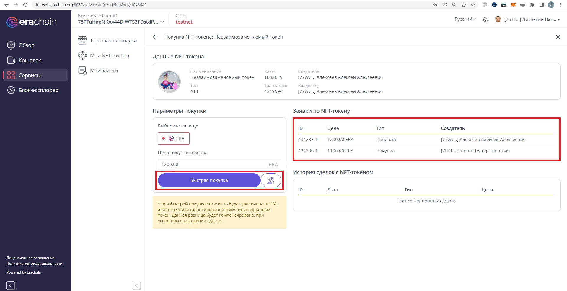This screenshot has width=567, height=291.
Task: Click the Erachain logo
Action: pyautogui.click(x=32, y=22)
